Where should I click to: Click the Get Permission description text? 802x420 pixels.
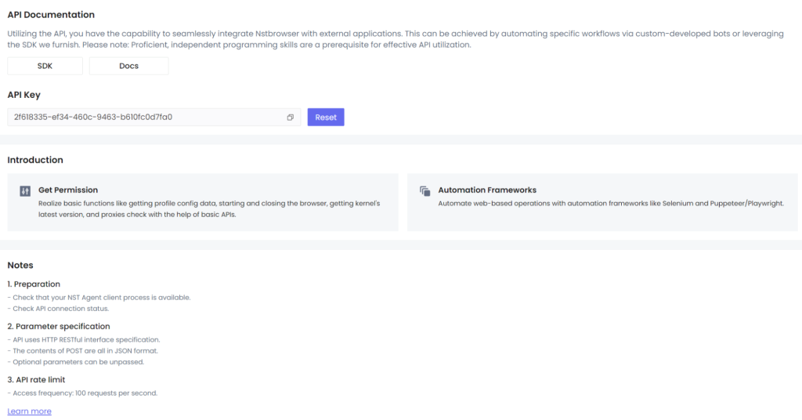click(x=209, y=208)
